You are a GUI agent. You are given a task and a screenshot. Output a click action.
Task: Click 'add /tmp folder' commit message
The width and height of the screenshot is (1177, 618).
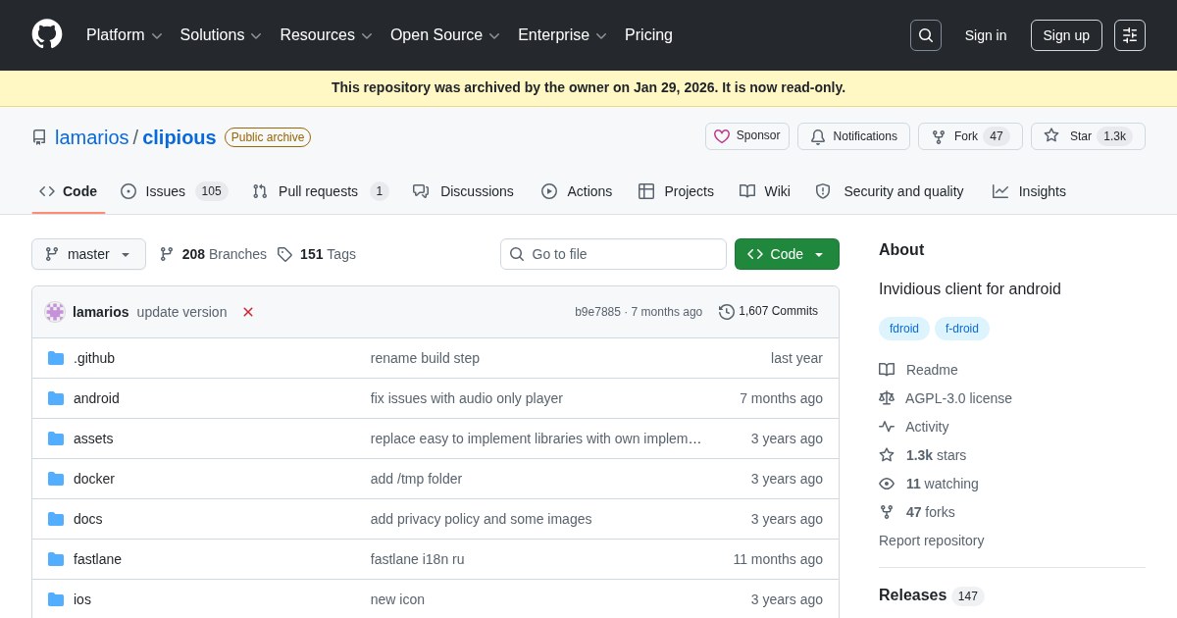coord(416,479)
